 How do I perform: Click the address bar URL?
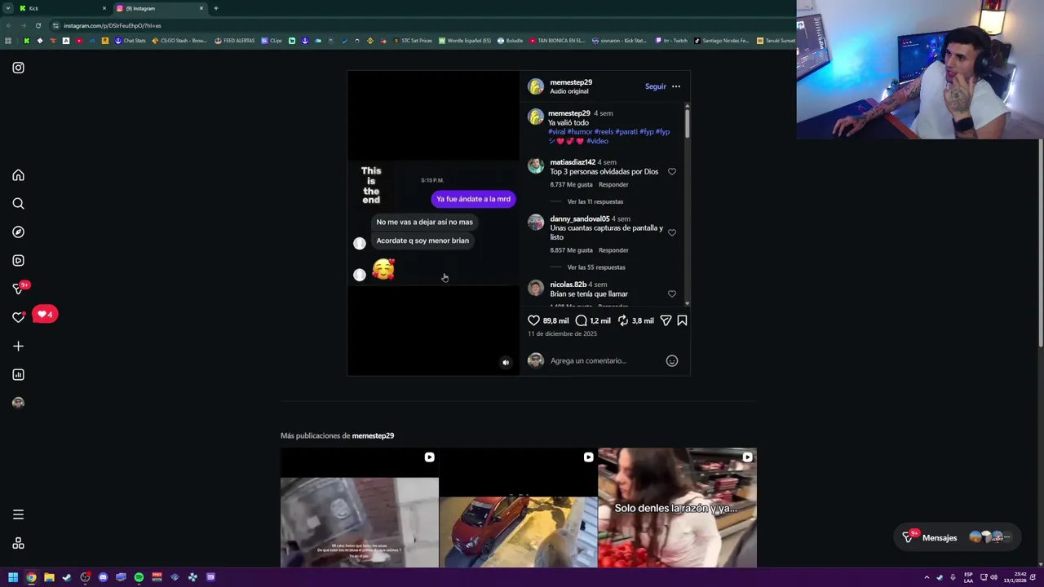113,25
